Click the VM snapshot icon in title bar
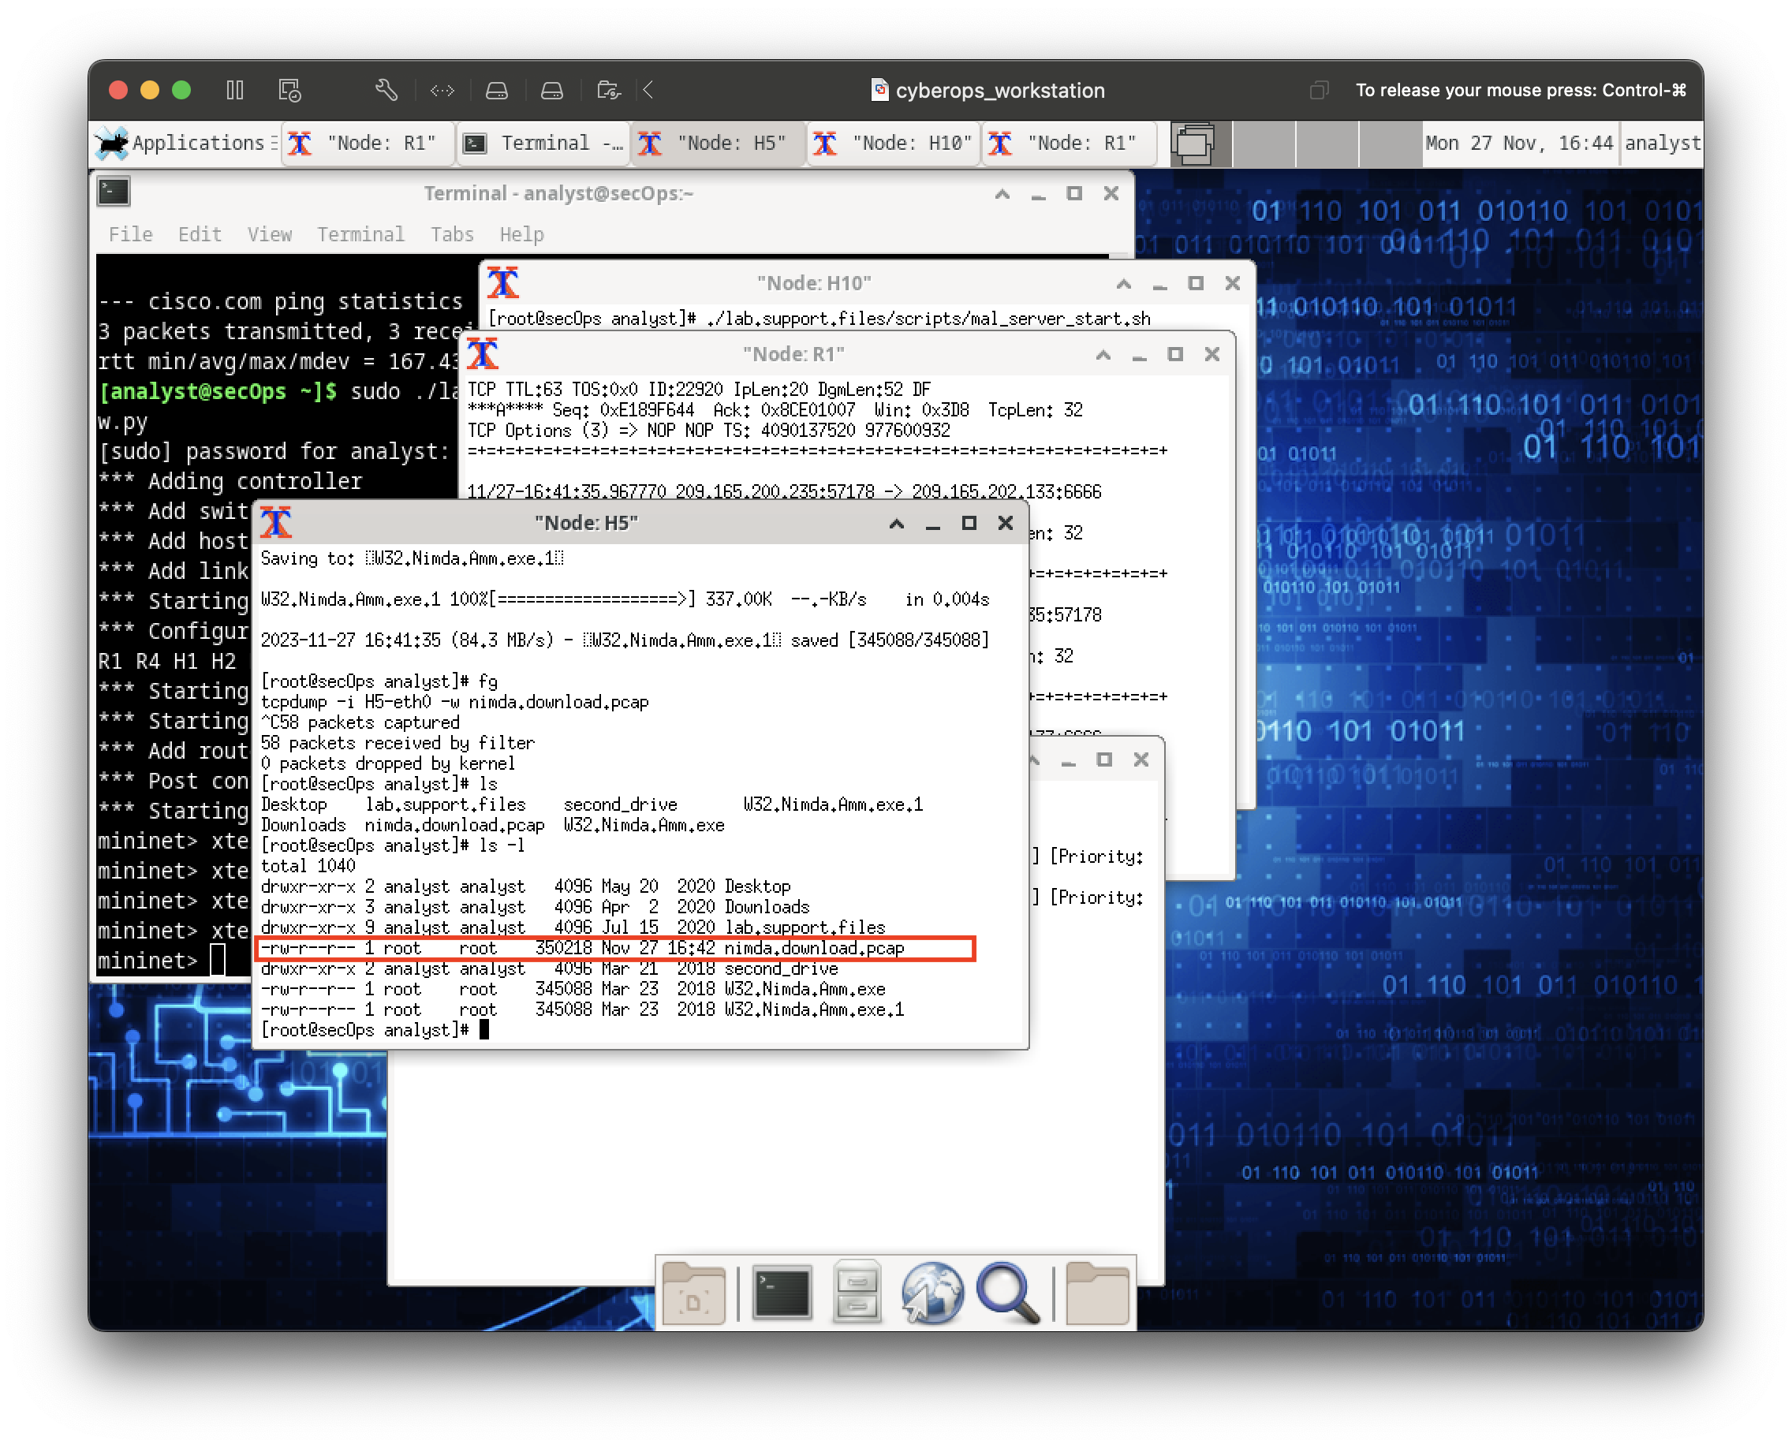 (289, 90)
